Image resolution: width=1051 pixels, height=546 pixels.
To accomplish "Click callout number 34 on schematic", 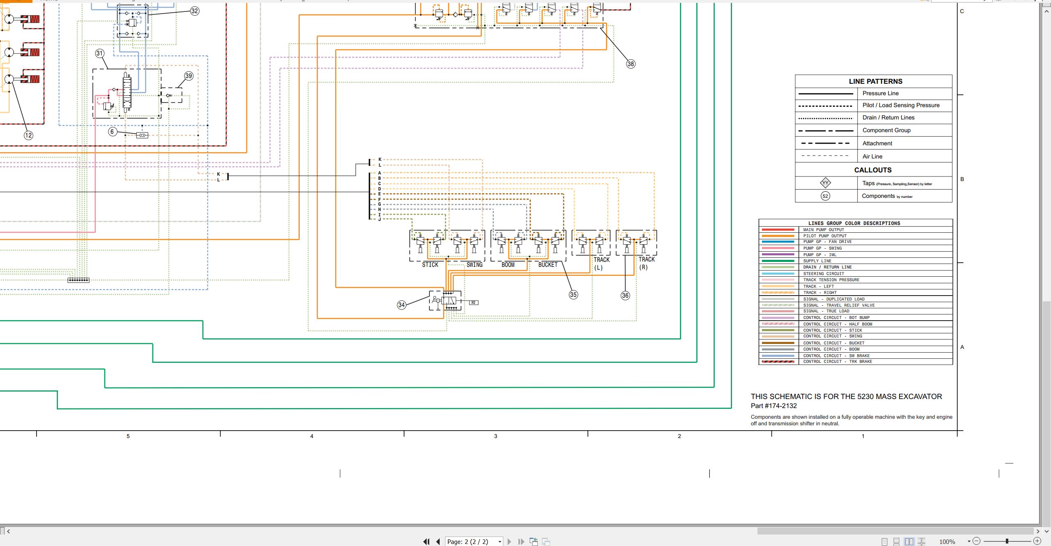I will pos(402,305).
